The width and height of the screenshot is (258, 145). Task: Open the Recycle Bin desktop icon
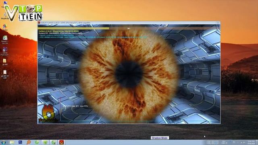[x=5, y=16]
